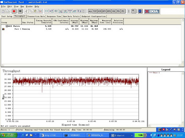The height and width of the screenshot is (138, 185).
Task: Collapse the All Pairs group
Action: (7, 26)
